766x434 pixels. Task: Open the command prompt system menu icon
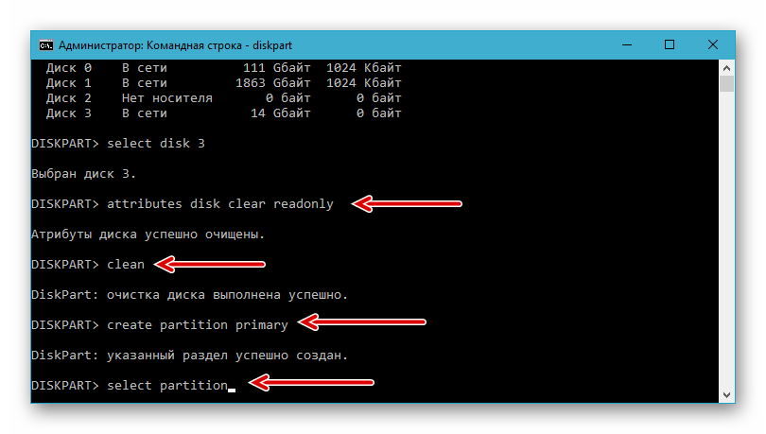pos(46,45)
